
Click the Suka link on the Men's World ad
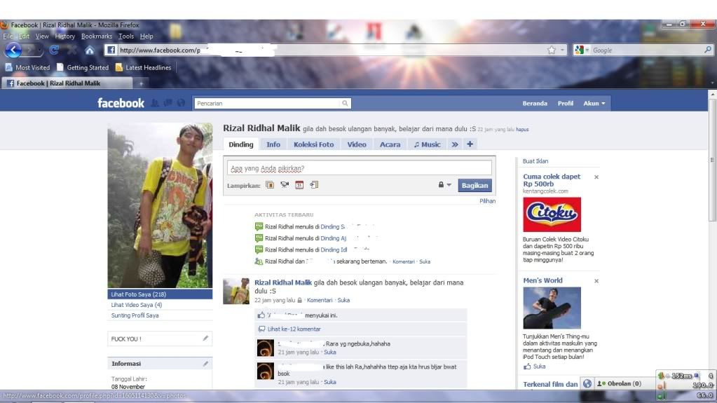coord(539,367)
